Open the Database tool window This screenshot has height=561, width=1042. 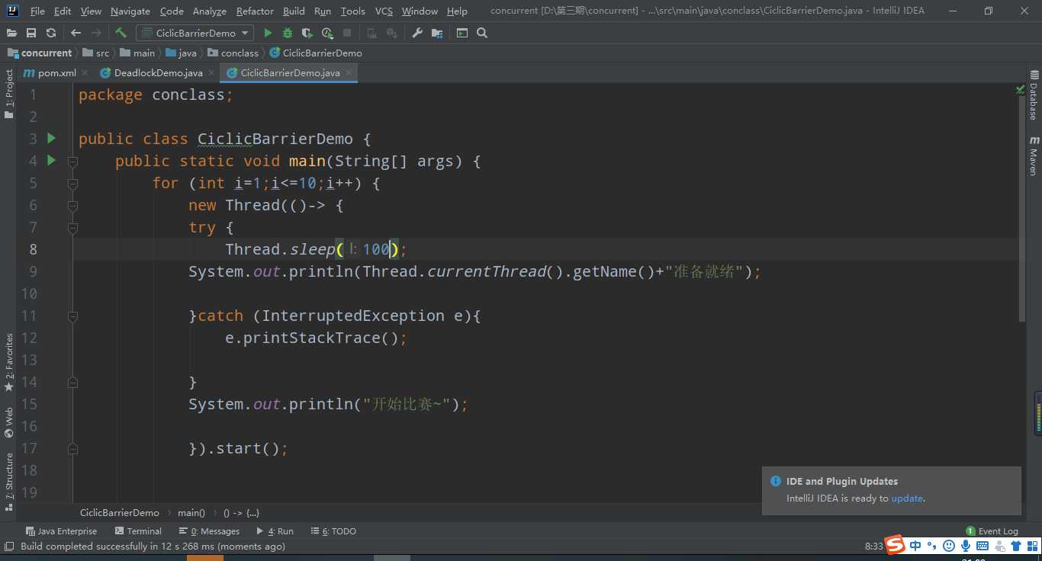(1034, 95)
